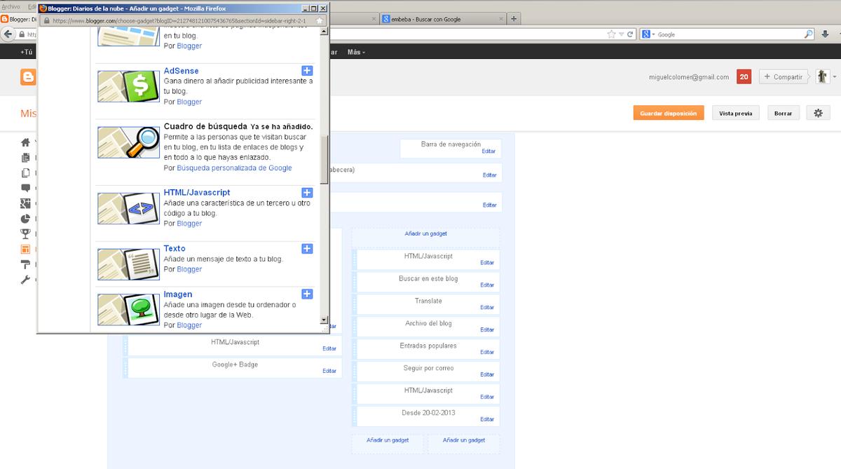The image size is (841, 469).
Task: Click the plus icon beside Texto gadget
Action: (x=307, y=249)
